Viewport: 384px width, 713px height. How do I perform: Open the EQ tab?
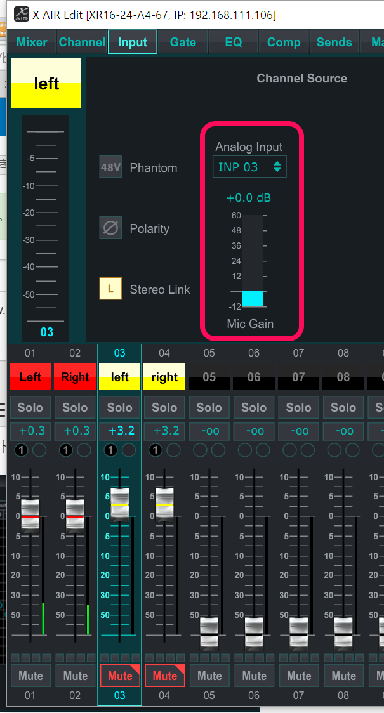(x=234, y=42)
